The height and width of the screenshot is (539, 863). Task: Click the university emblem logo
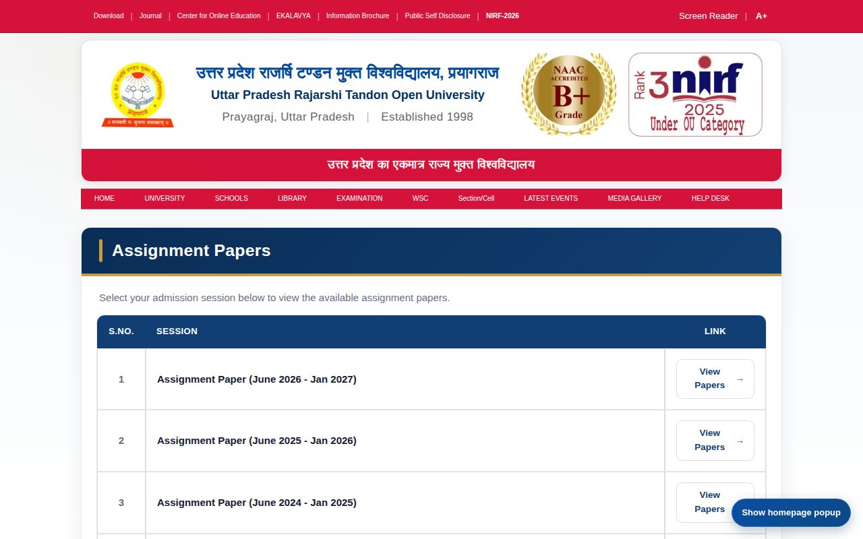[138, 94]
